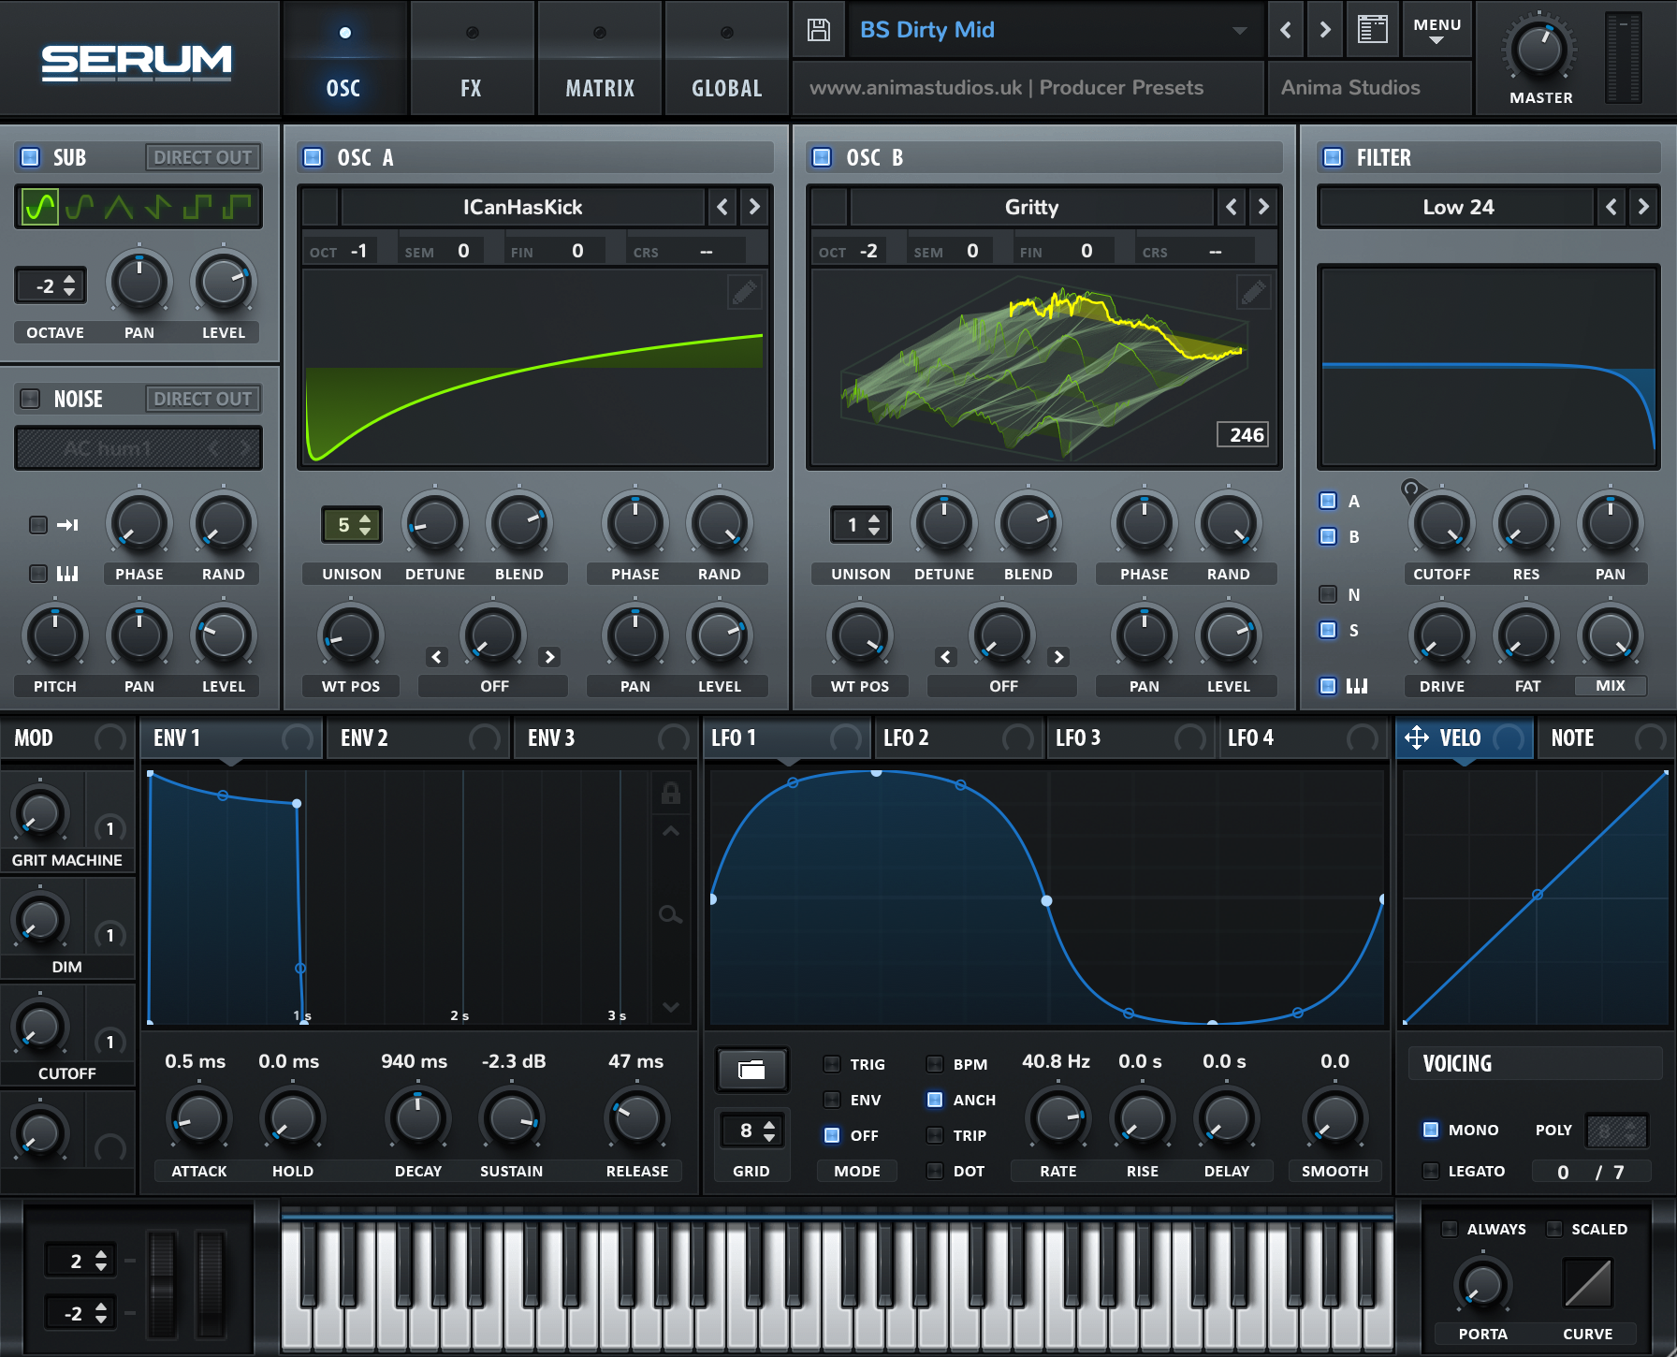Select next filter type arrow
The height and width of the screenshot is (1357, 1677).
click(1643, 207)
